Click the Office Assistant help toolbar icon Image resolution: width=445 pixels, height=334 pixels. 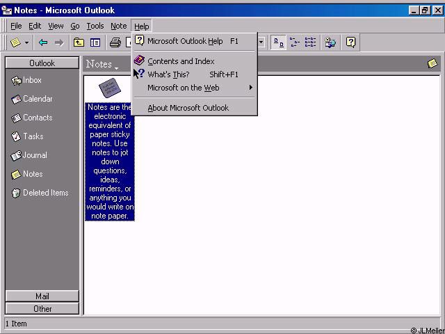click(351, 42)
